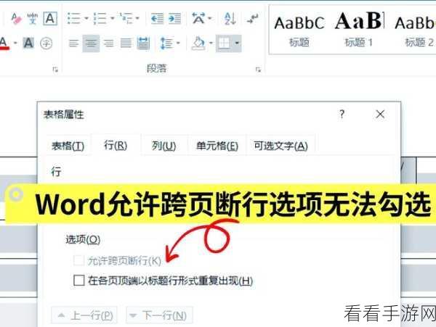Click the Bullets list icon

(73, 19)
